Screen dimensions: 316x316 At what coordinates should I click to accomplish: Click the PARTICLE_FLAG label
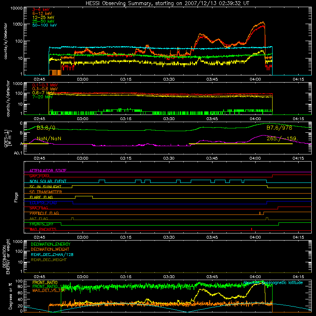click(x=44, y=213)
